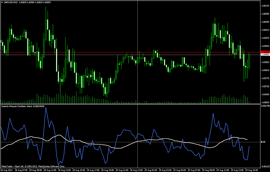
Task: Click the 28 Aug 21:00 time label
Action: [121, 171]
